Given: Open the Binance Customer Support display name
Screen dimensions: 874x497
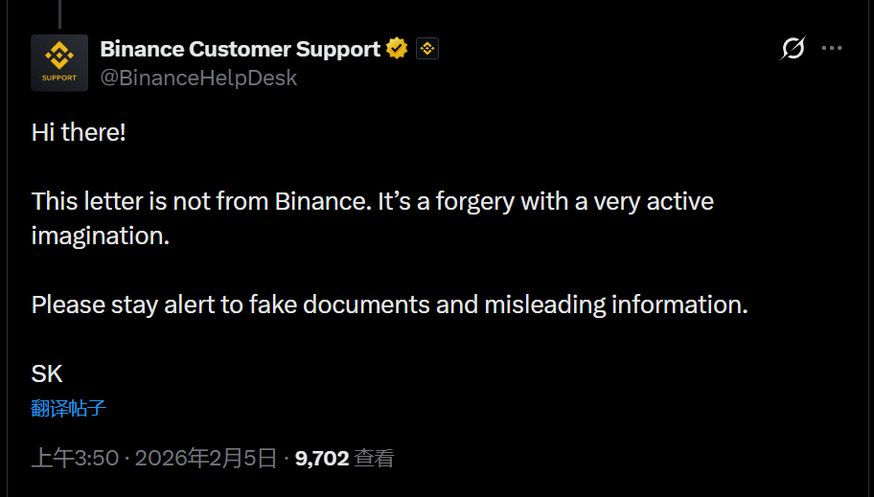Looking at the screenshot, I should tap(240, 49).
